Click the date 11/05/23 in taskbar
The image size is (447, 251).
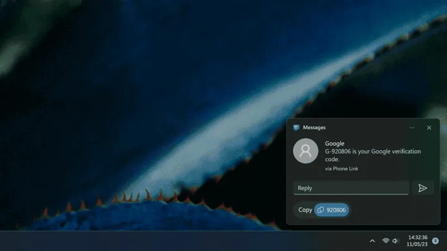coord(417,244)
